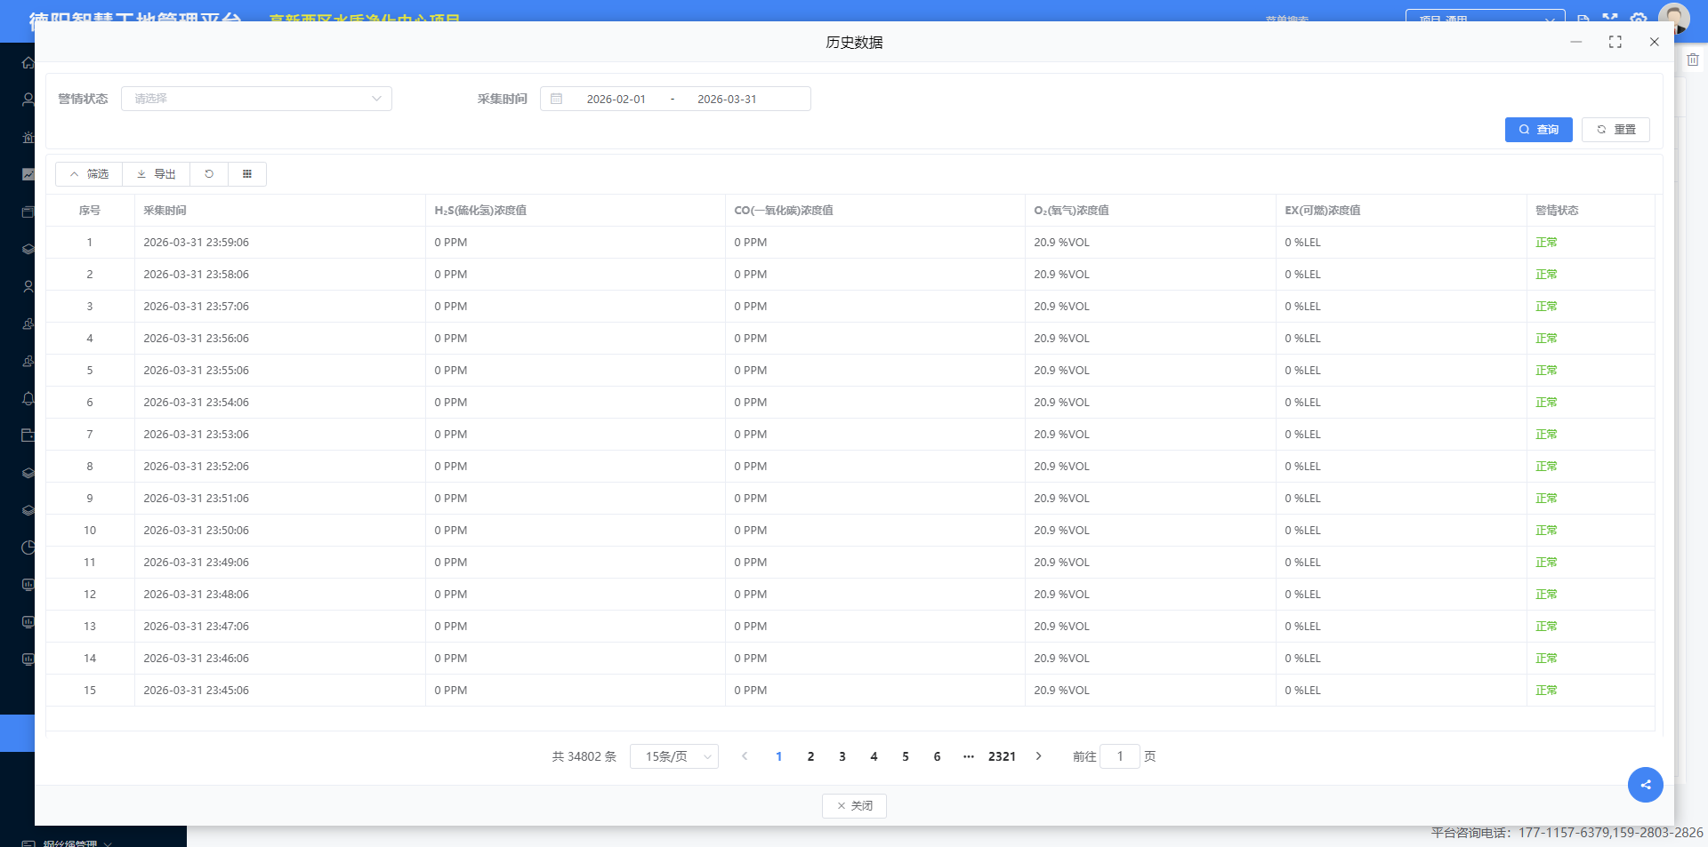Select row with time 2026-03-31 23:50:06
The image size is (1708, 847).
850,531
